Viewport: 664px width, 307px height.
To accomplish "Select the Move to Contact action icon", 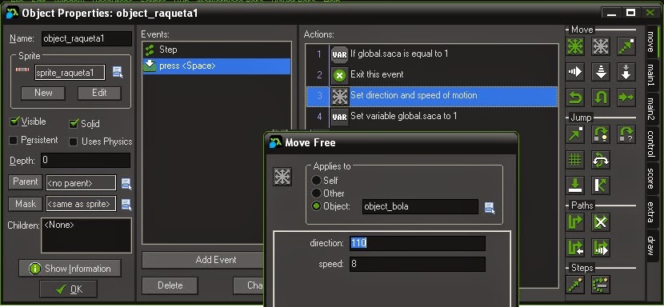I will pos(575,185).
